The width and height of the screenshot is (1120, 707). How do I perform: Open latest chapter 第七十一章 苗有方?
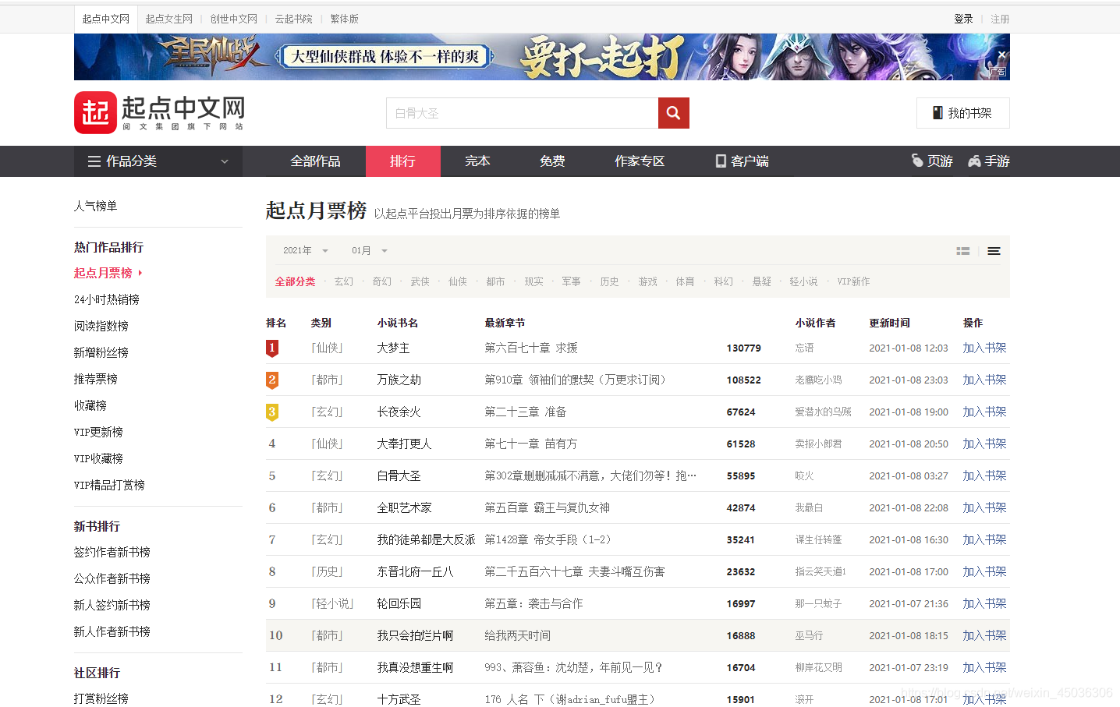pos(531,444)
